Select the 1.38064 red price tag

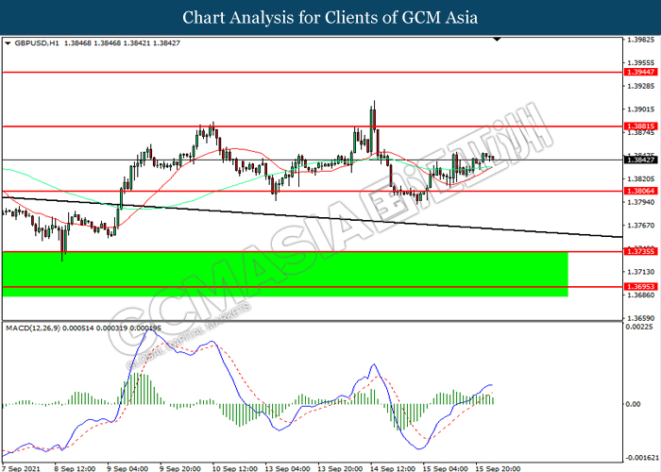tap(639, 191)
